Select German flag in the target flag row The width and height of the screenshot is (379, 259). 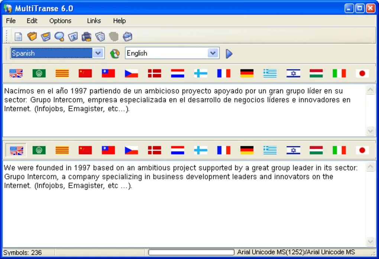coord(247,150)
